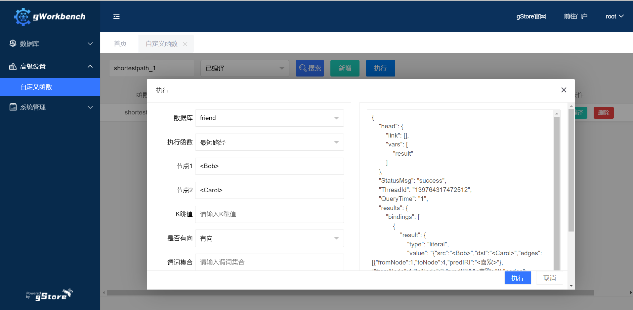
Task: Click the blue 执行 button in dialog footer
Action: (x=518, y=278)
